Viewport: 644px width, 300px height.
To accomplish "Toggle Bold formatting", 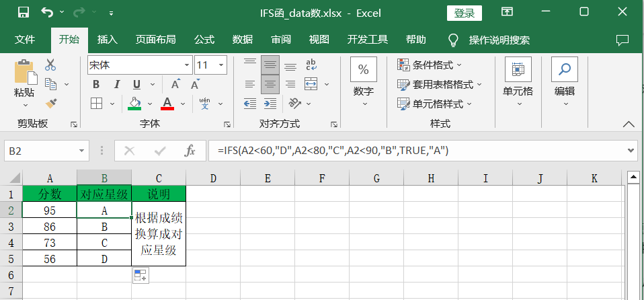I will 96,85.
